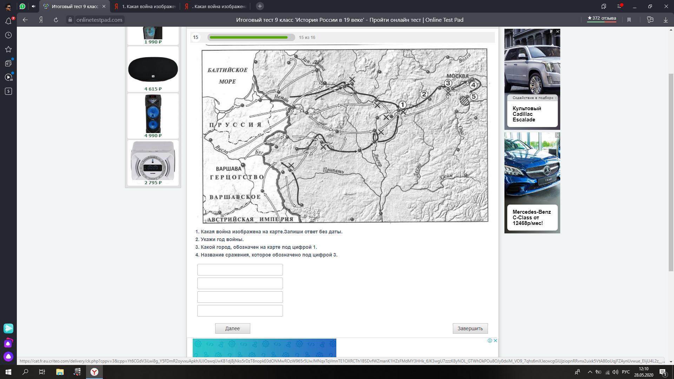The image size is (674, 379).
Task: Focus the third answer input field
Action: click(240, 297)
